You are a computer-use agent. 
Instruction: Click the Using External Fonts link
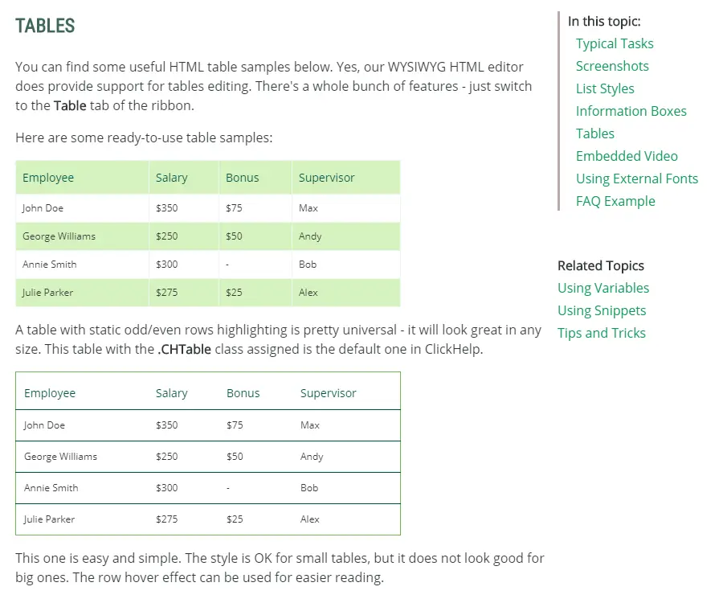point(636,178)
